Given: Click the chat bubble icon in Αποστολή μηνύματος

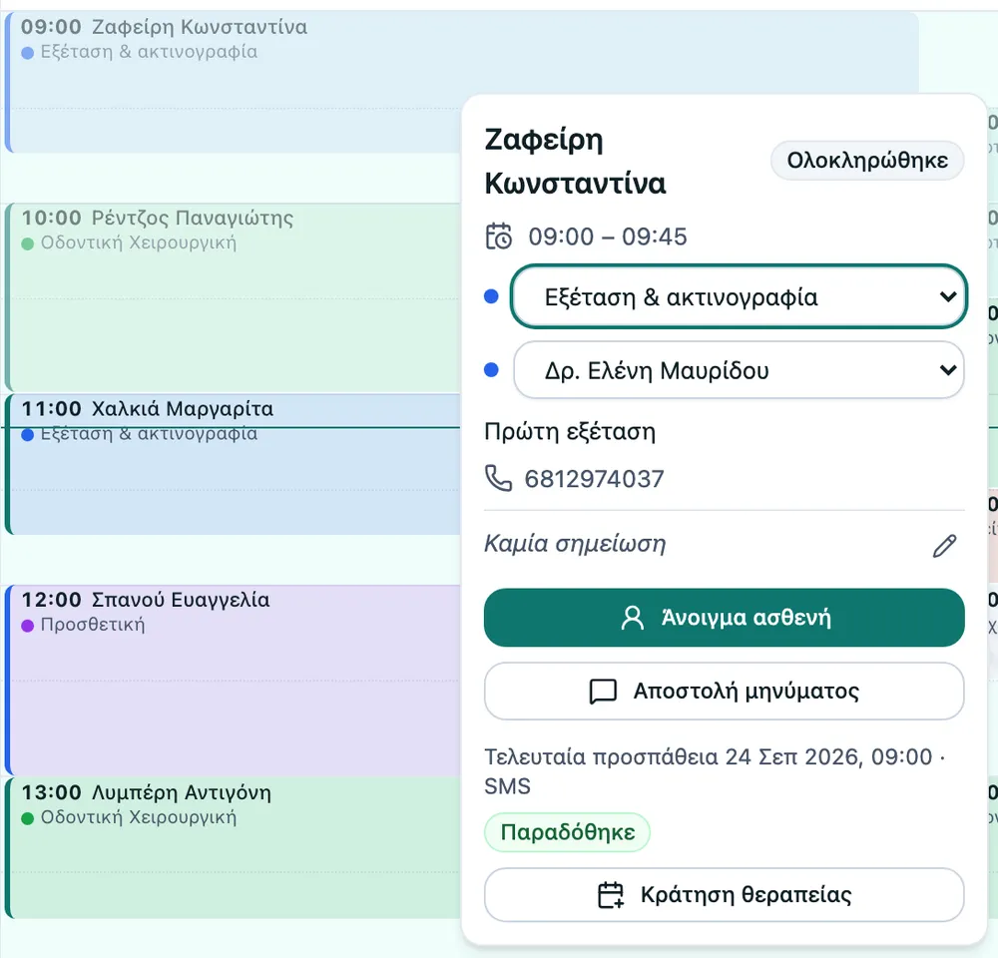Looking at the screenshot, I should 603,692.
